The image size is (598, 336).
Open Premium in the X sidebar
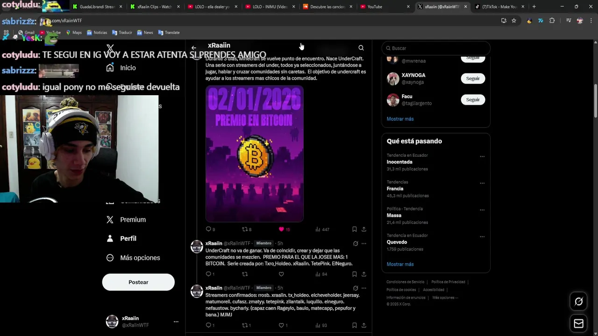pyautogui.click(x=126, y=219)
